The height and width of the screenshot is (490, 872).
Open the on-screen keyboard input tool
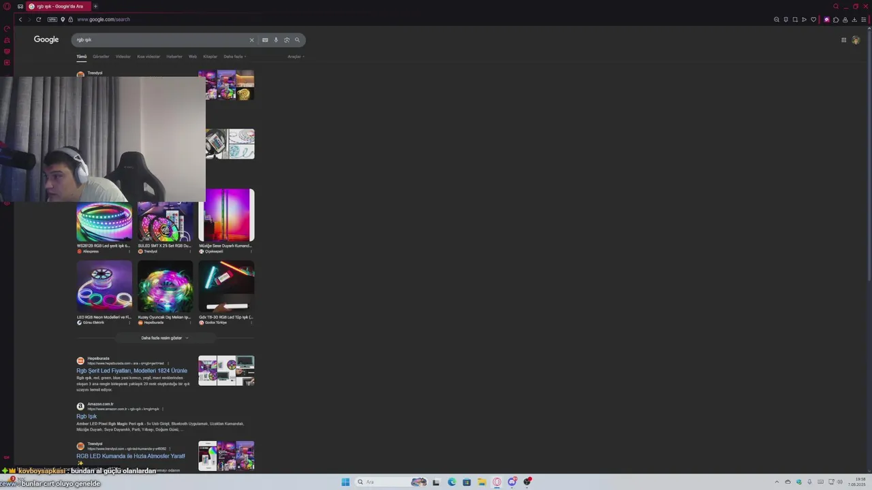pyautogui.click(x=265, y=39)
